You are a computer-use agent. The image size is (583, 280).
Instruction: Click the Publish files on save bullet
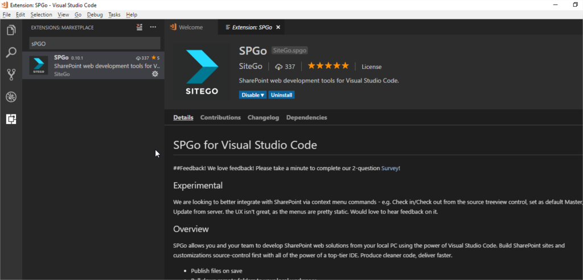pos(217,271)
